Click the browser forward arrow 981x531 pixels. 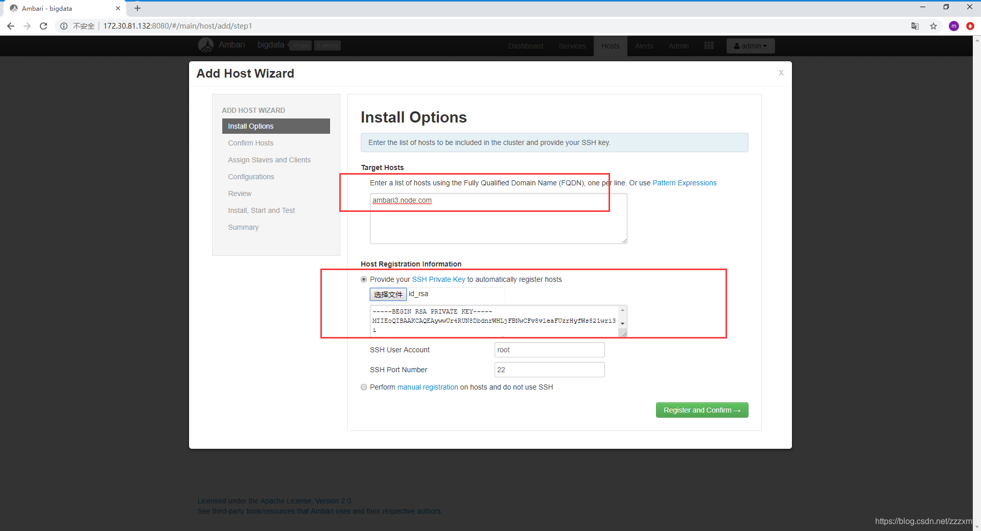coord(27,26)
